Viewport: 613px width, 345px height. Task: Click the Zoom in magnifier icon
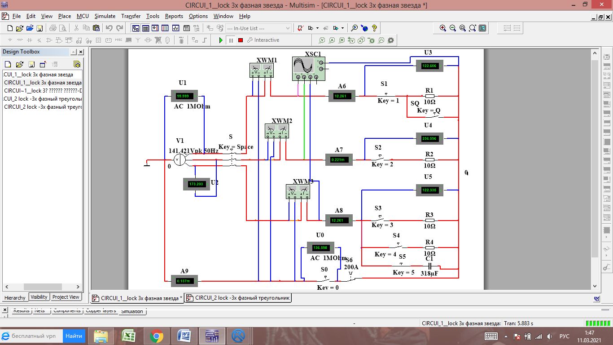pos(443,28)
